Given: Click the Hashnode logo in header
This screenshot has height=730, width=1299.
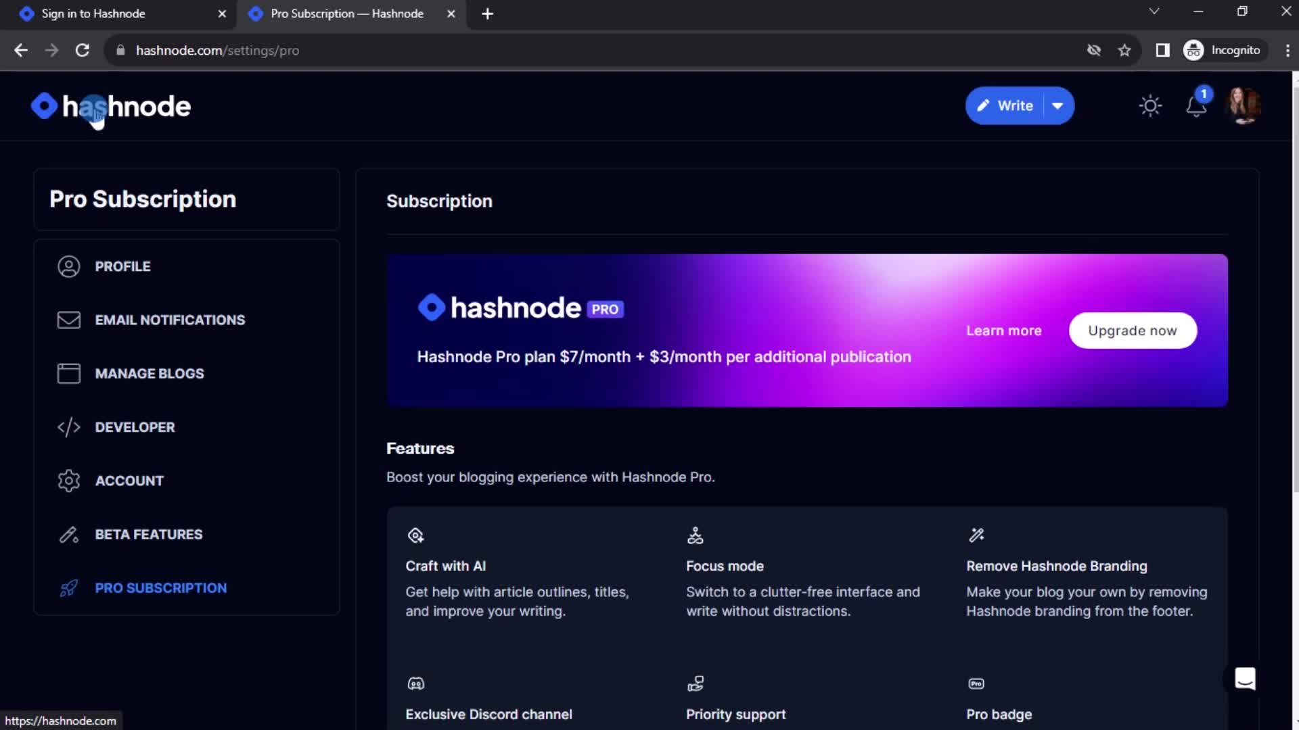Looking at the screenshot, I should click(111, 106).
